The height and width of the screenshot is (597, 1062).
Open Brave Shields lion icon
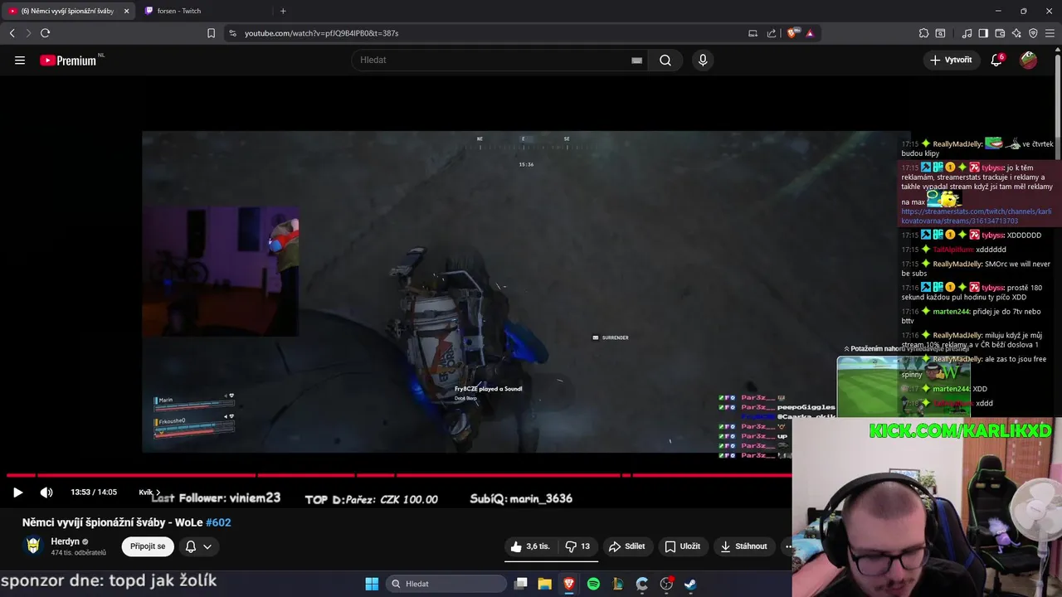(792, 33)
